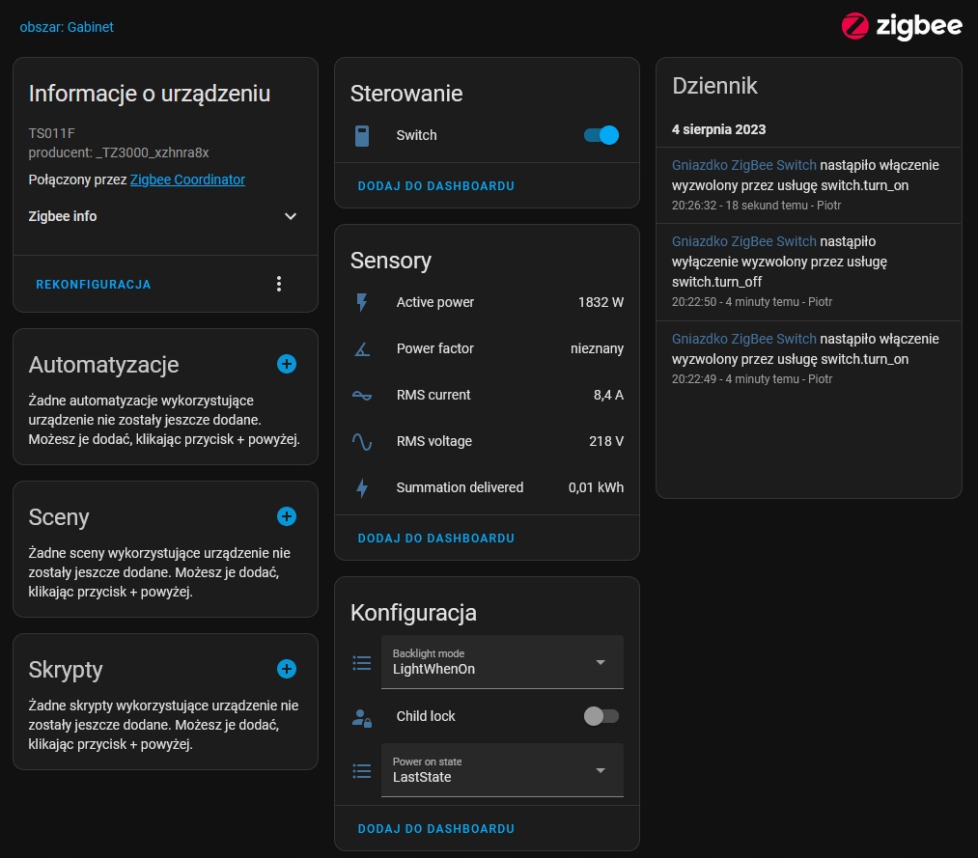Click the Rekonfiguracja button
The image size is (978, 858).
(94, 285)
